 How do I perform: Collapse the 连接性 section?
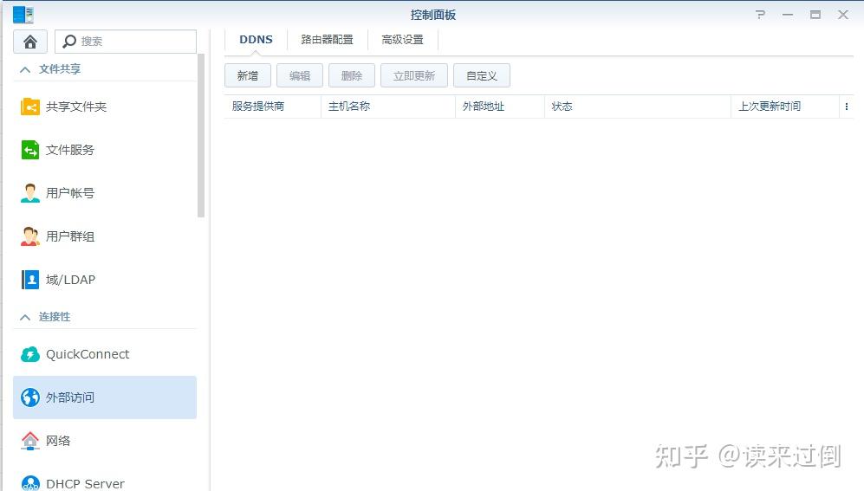pyautogui.click(x=25, y=317)
